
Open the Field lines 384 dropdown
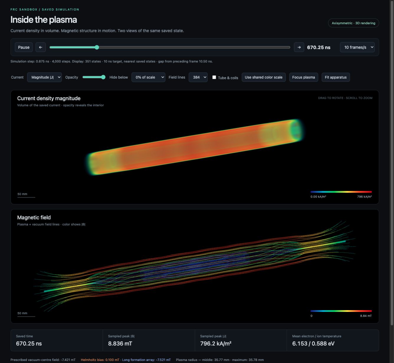click(x=198, y=77)
